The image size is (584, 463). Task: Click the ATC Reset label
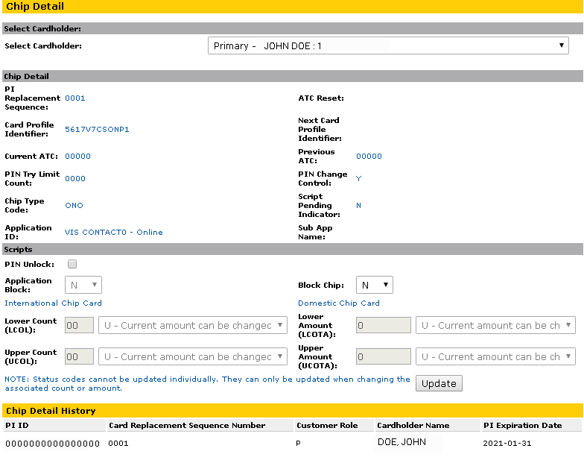[x=320, y=98]
